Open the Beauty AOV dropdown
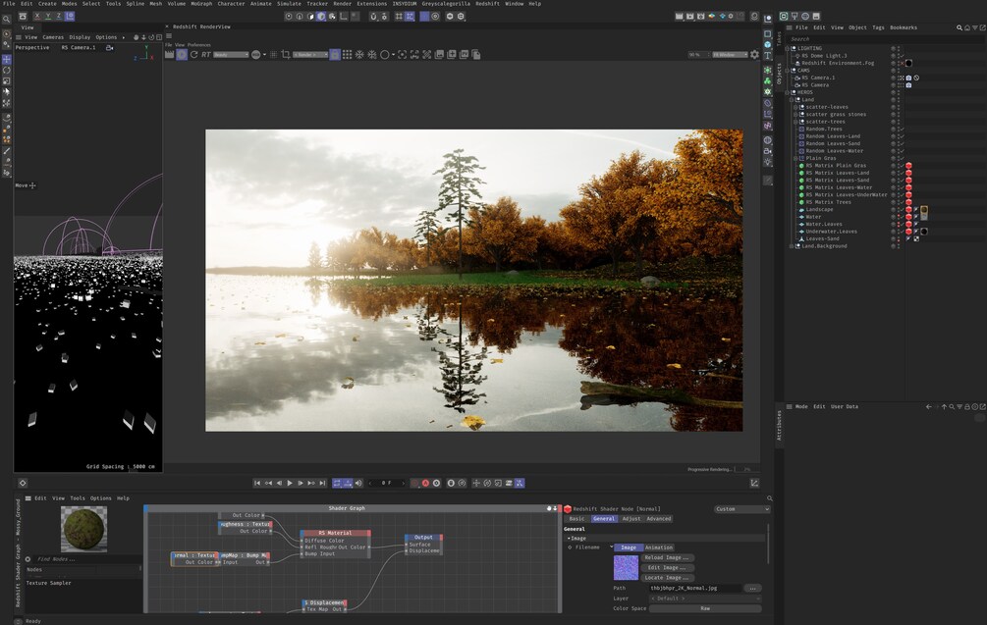987x625 pixels. point(231,55)
